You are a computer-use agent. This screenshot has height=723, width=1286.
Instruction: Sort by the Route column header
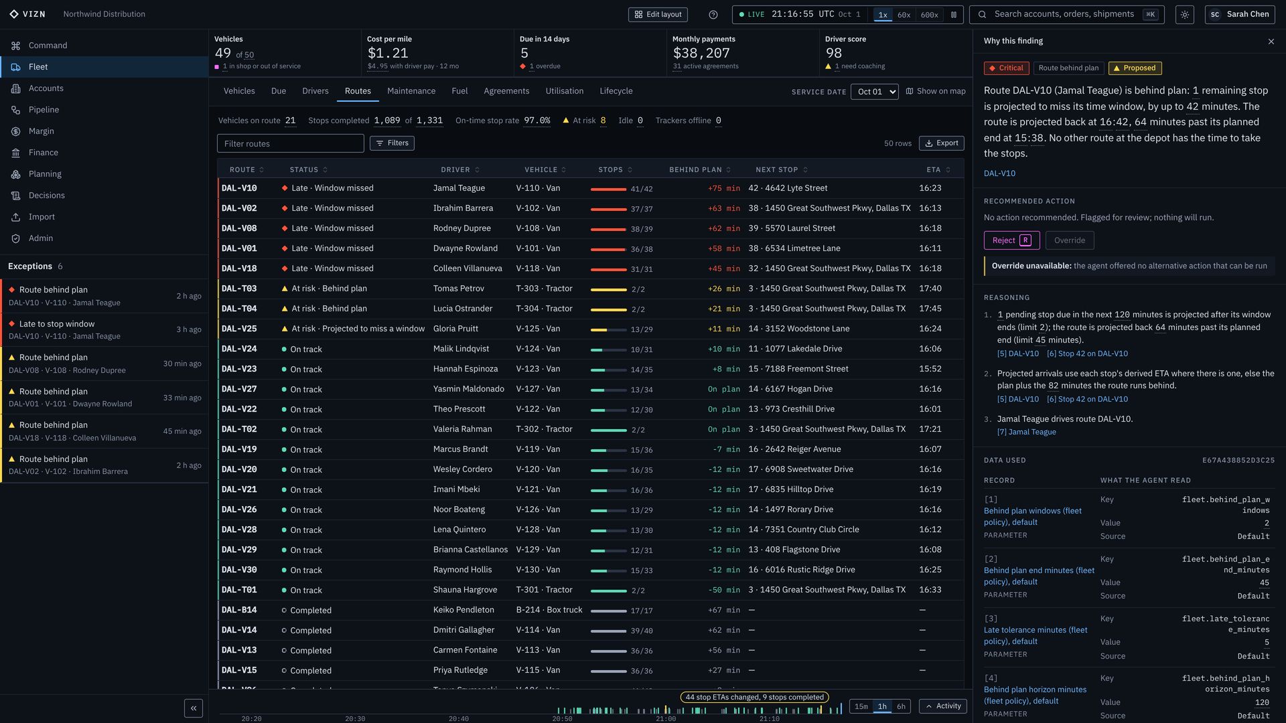click(246, 170)
